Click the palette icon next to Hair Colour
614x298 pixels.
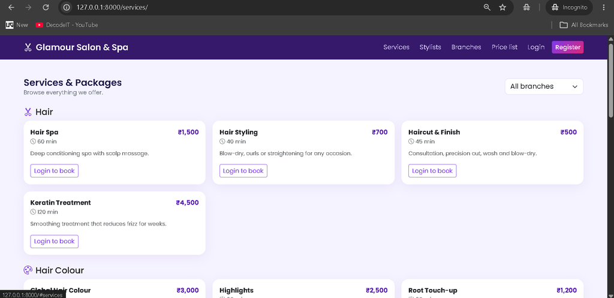[x=28, y=270]
